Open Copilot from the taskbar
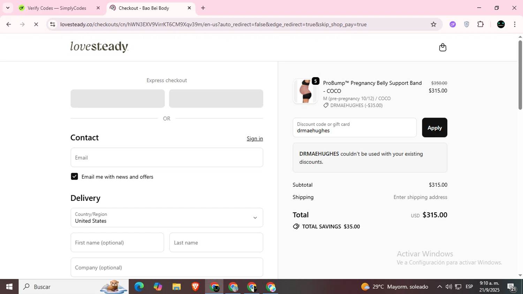 pyautogui.click(x=158, y=287)
